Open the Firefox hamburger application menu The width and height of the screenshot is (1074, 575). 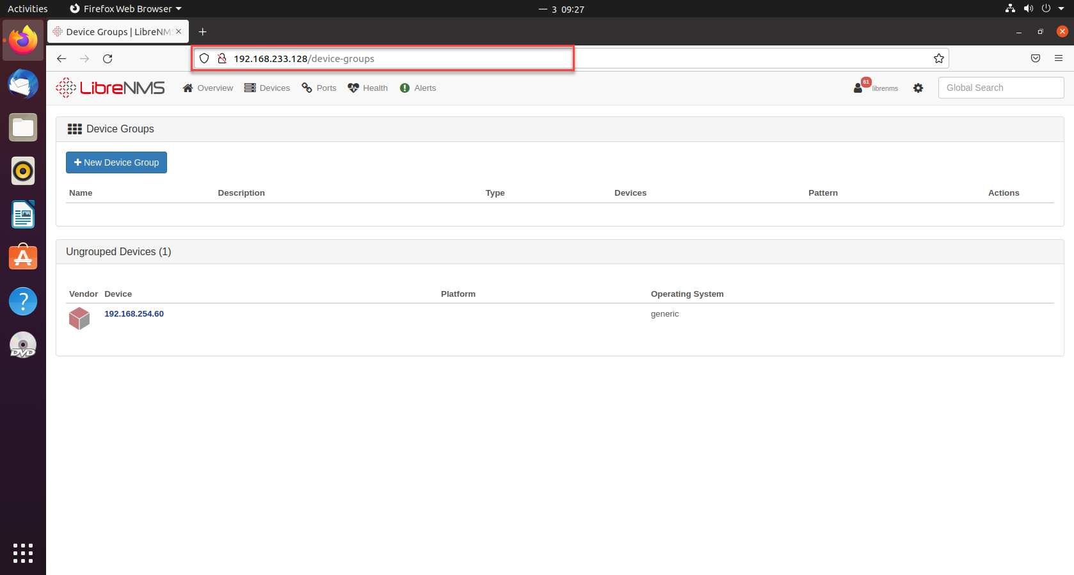1058,59
